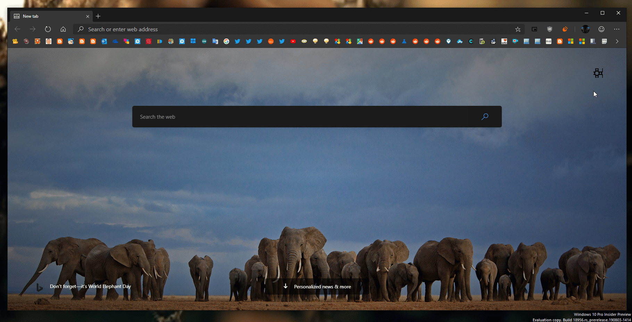
Task: Open the page settings gear on new tab
Action: 598,73
